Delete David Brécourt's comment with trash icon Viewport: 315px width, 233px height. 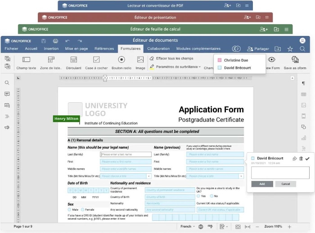pyautogui.click(x=301, y=158)
